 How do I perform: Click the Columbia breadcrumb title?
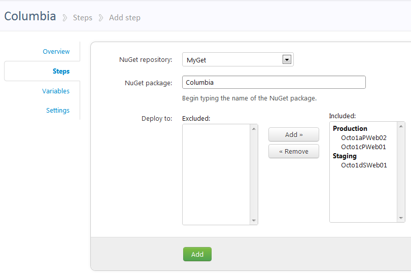(x=30, y=16)
